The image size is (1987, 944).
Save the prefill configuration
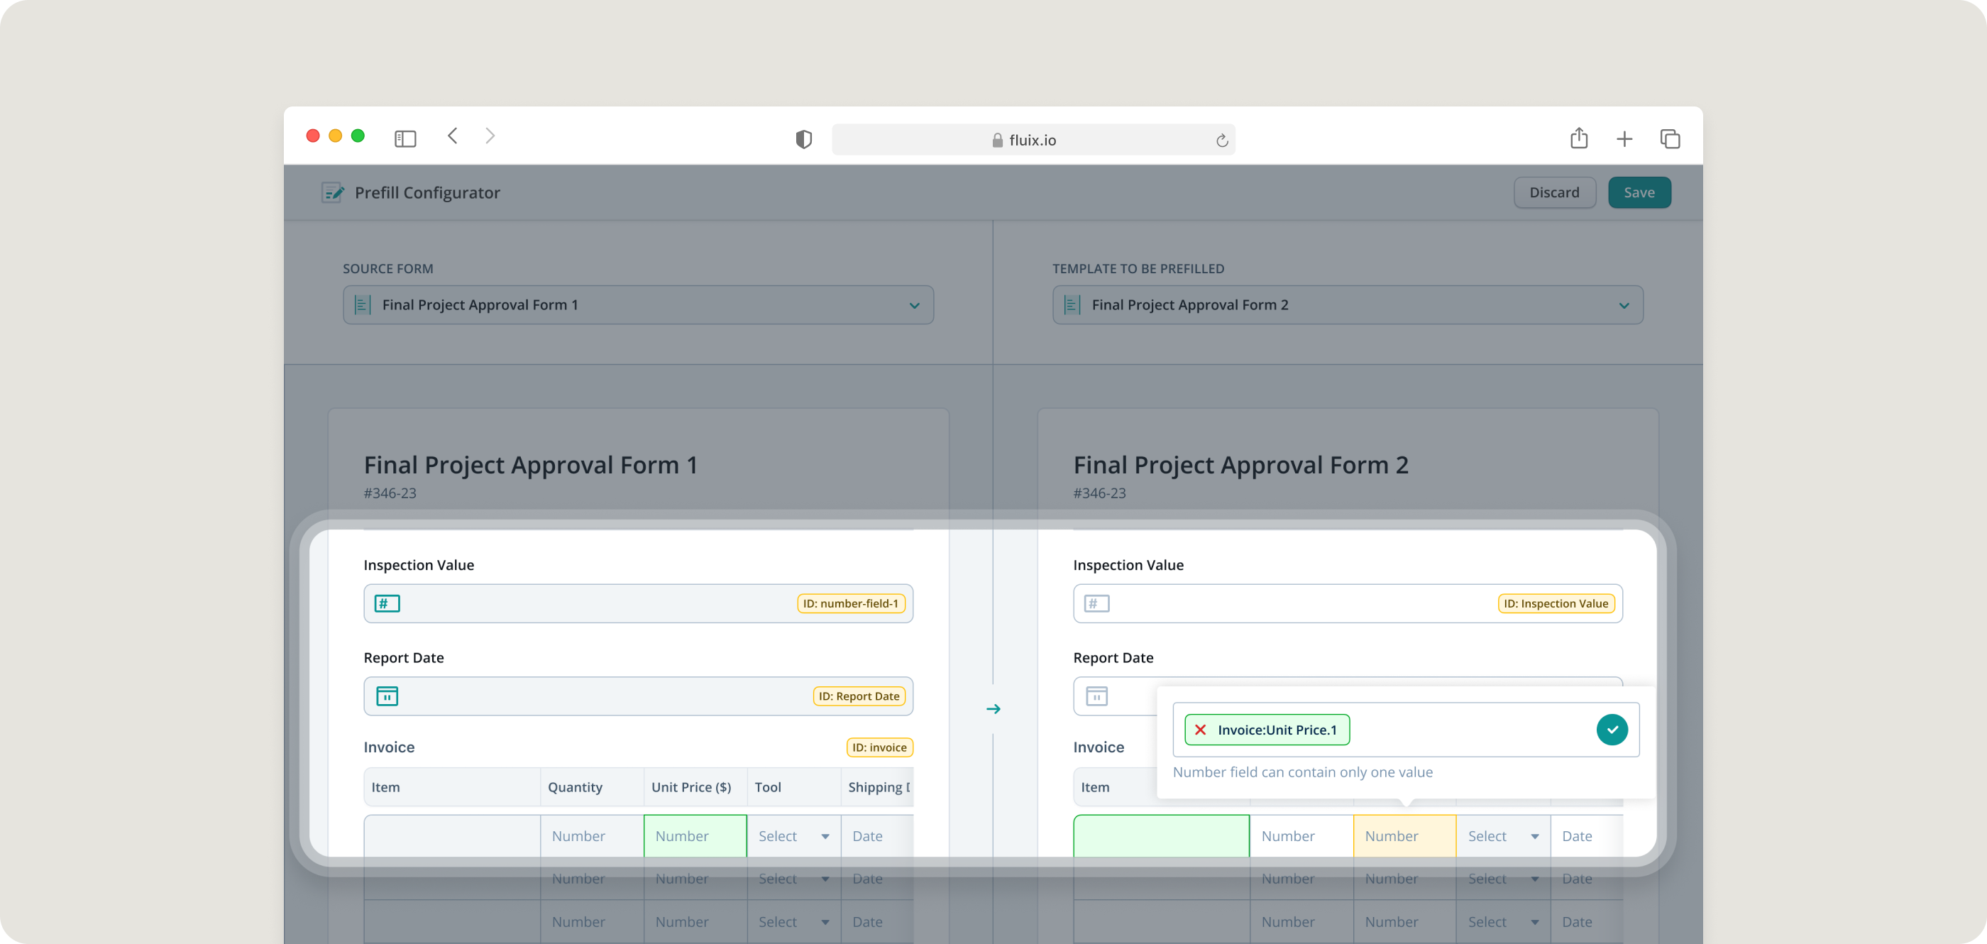tap(1639, 192)
